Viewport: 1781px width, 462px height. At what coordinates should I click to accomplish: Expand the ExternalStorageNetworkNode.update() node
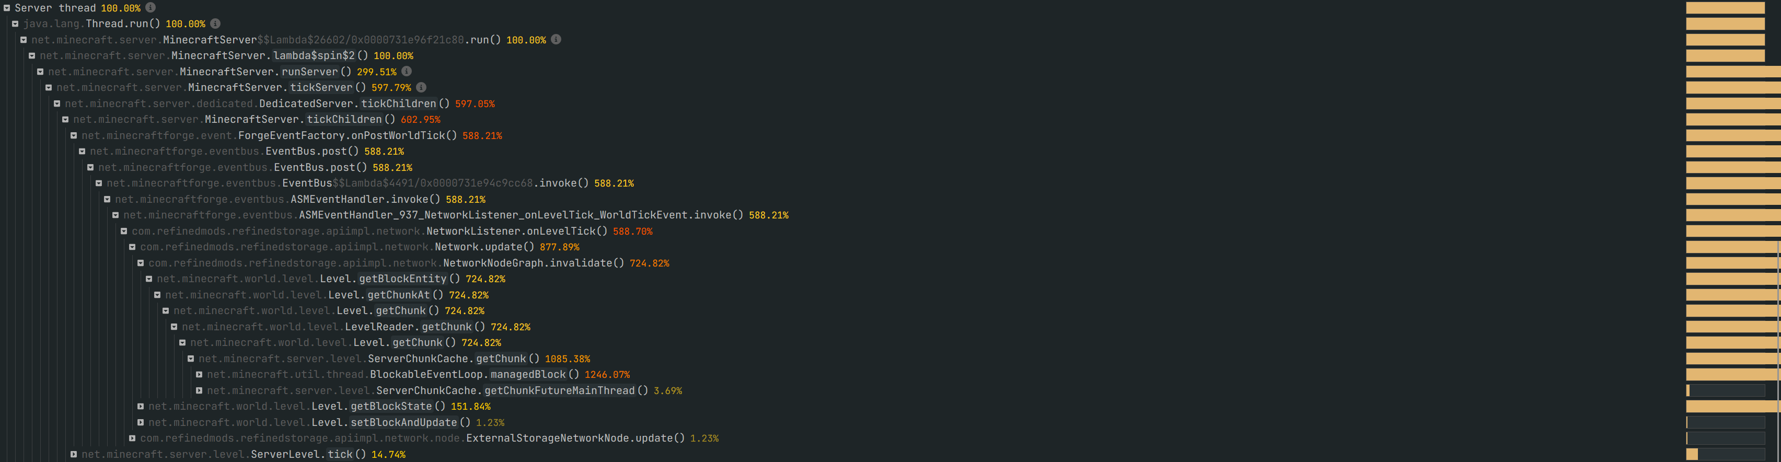pos(132,438)
